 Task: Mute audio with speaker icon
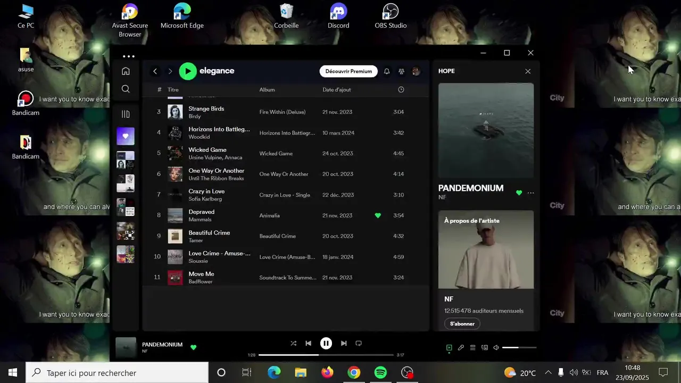pyautogui.click(x=496, y=348)
